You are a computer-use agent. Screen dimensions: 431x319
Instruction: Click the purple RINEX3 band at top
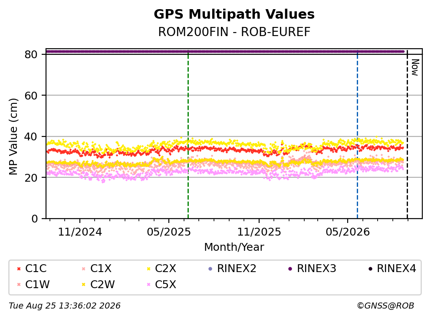[225, 51]
